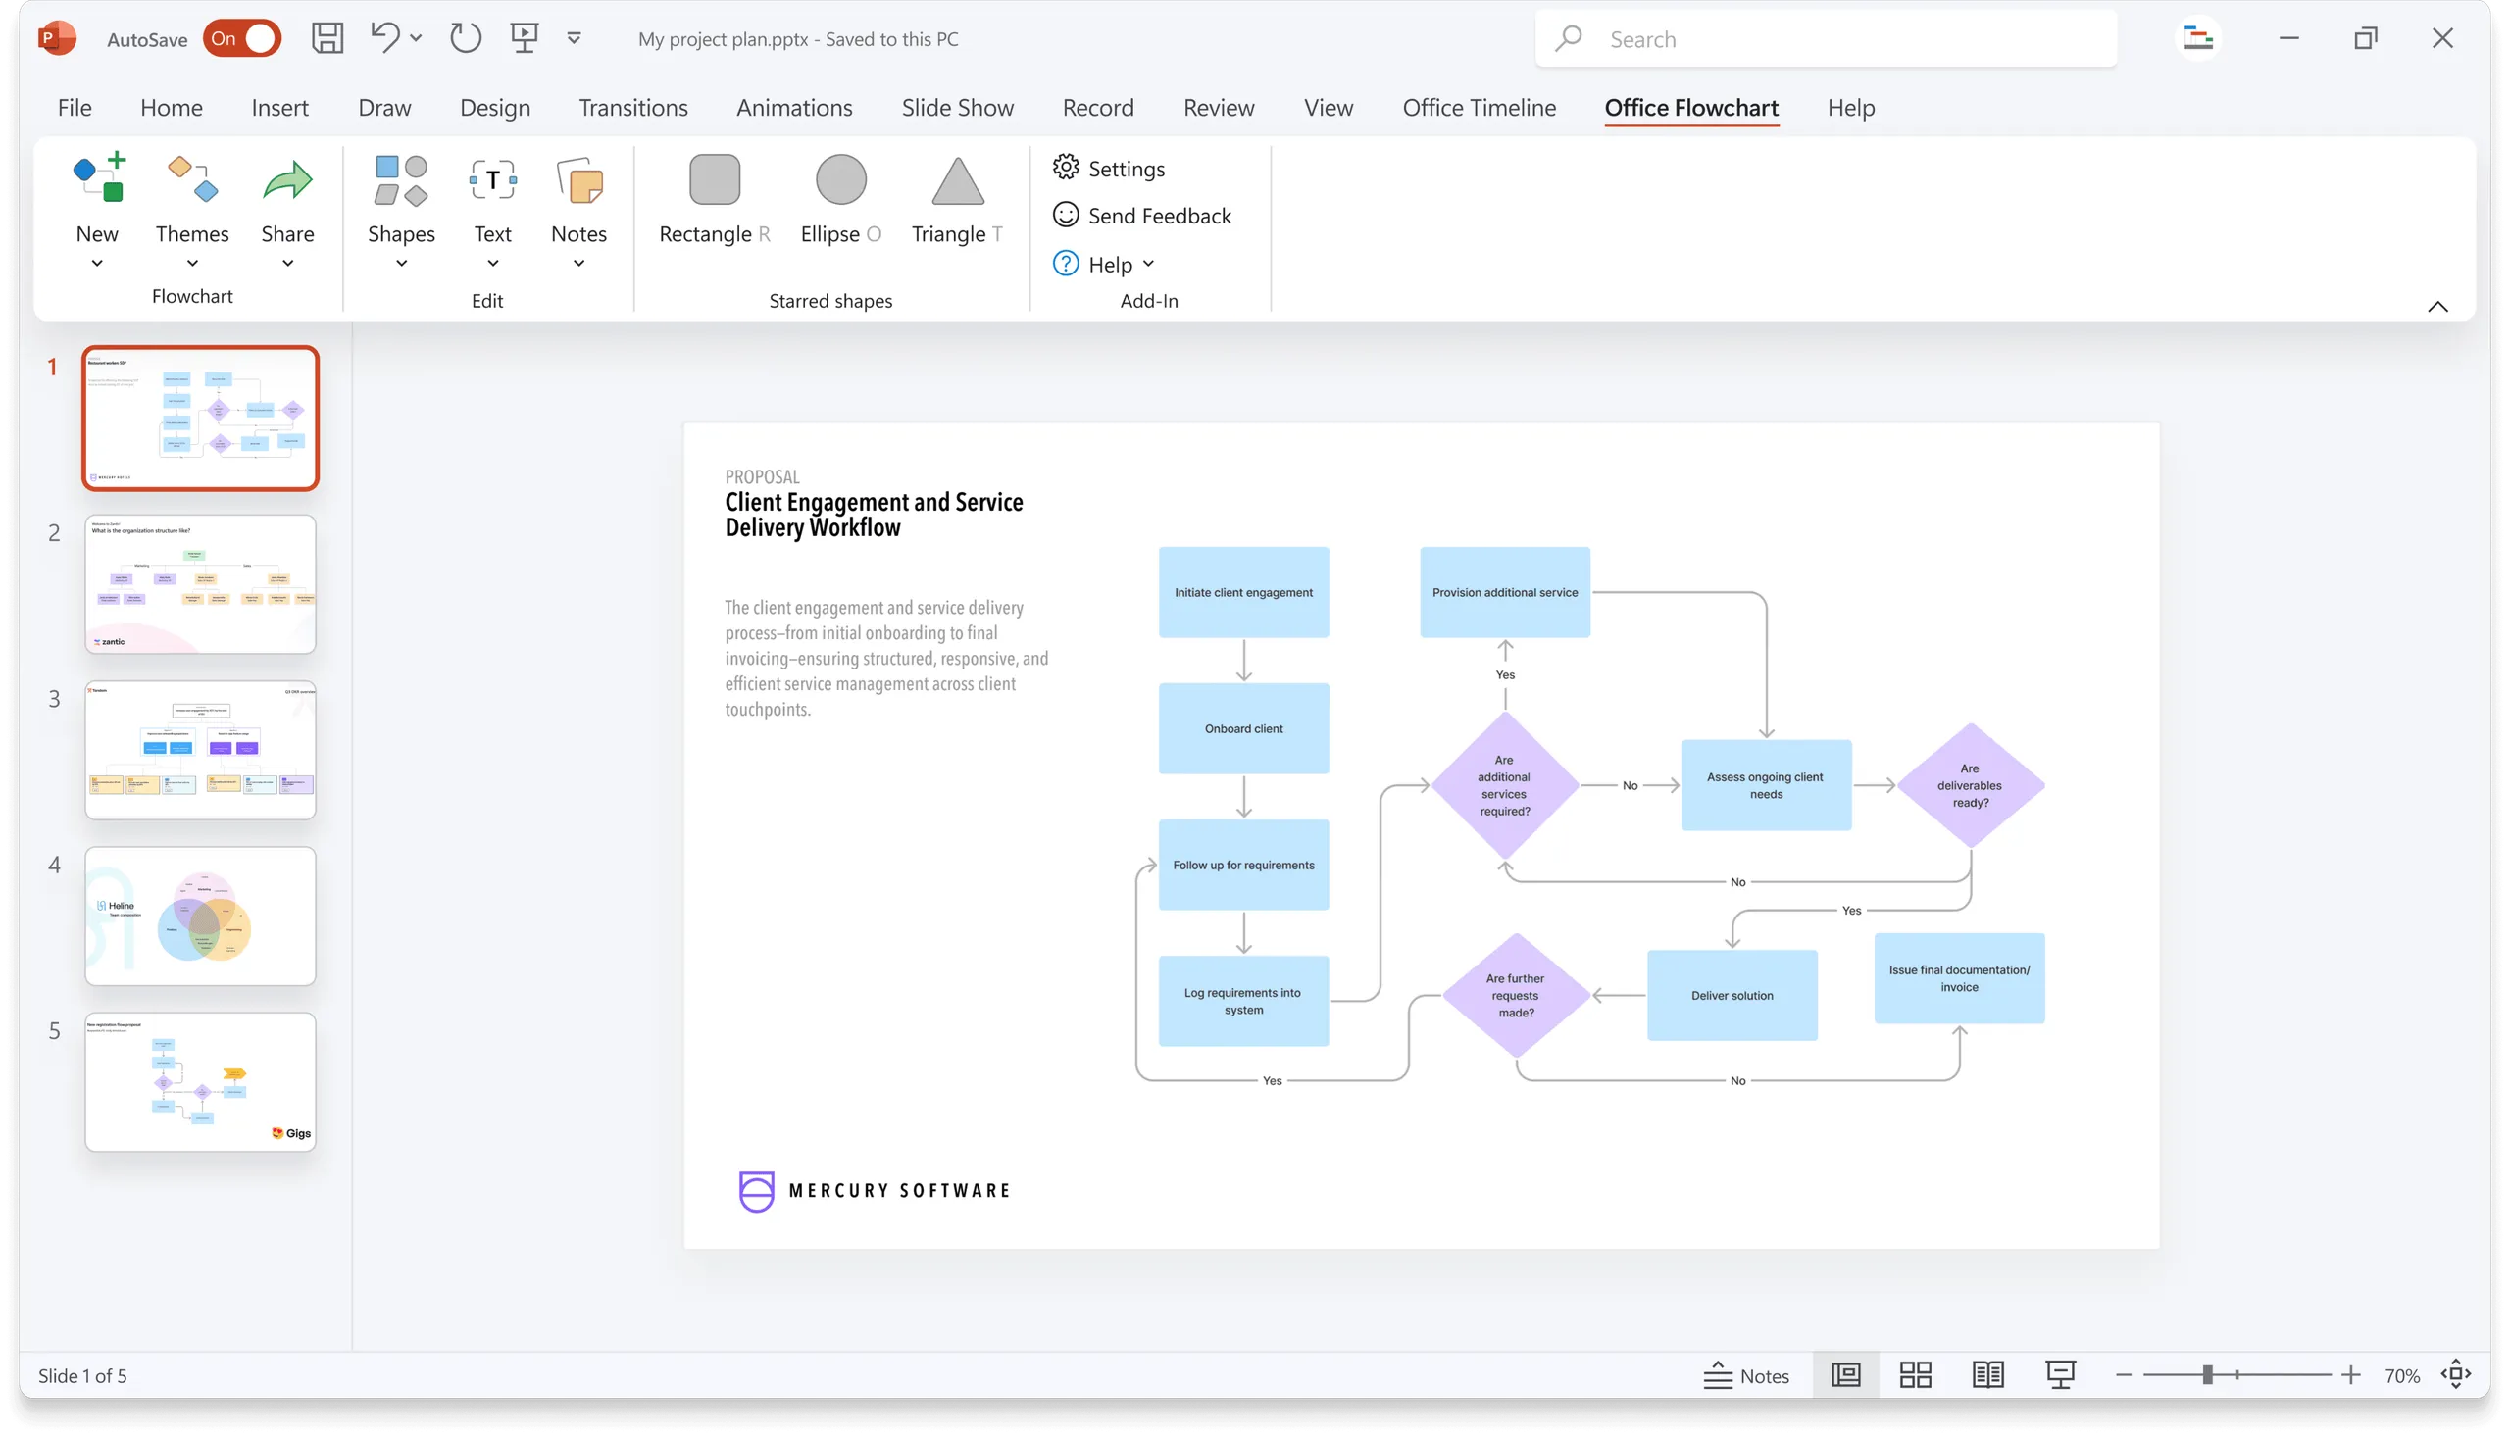
Task: Expand the New dropdown chevron
Action: click(x=97, y=263)
